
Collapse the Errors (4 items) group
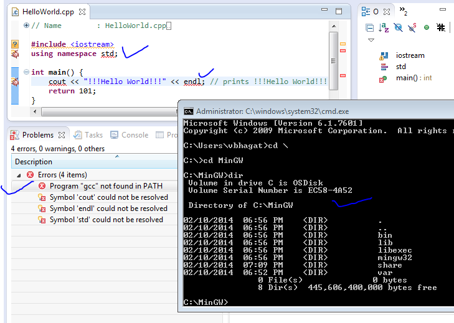tap(19, 175)
